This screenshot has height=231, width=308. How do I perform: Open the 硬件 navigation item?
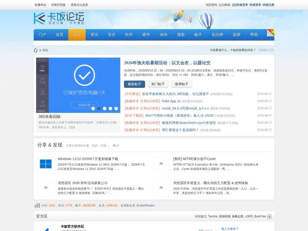[146, 35]
